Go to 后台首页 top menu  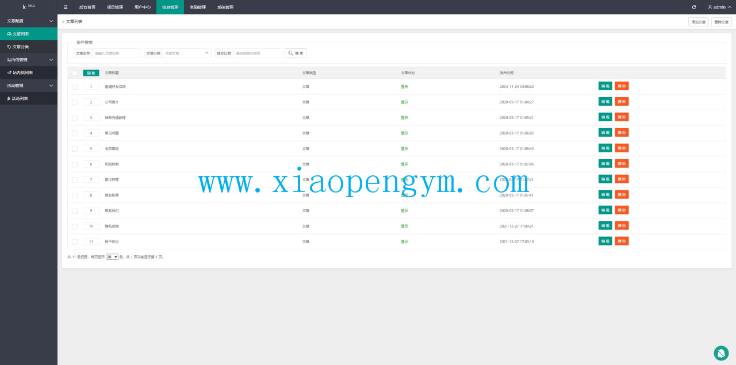87,7
